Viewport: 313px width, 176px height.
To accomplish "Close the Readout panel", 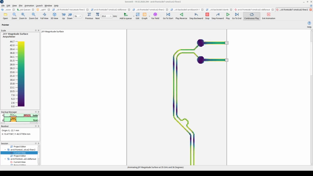I will pyautogui.click(x=39, y=126).
